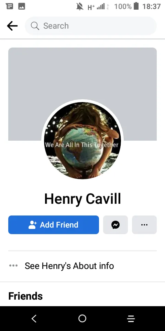Open Messenger chat with Henry Cavill

pos(115,224)
